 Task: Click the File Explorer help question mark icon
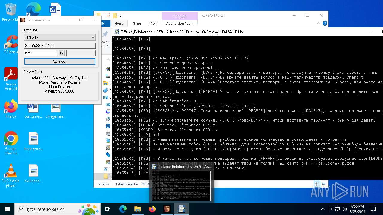coord(325,23)
